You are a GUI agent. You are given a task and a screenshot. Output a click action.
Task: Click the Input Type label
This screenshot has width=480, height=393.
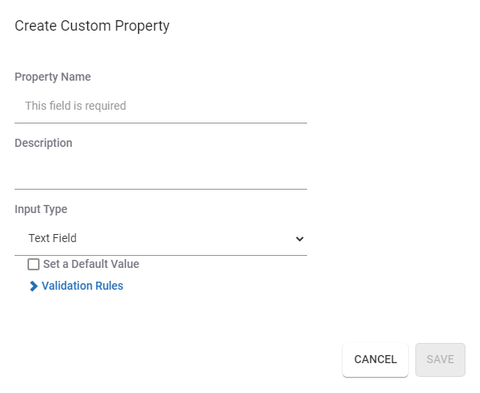point(41,209)
